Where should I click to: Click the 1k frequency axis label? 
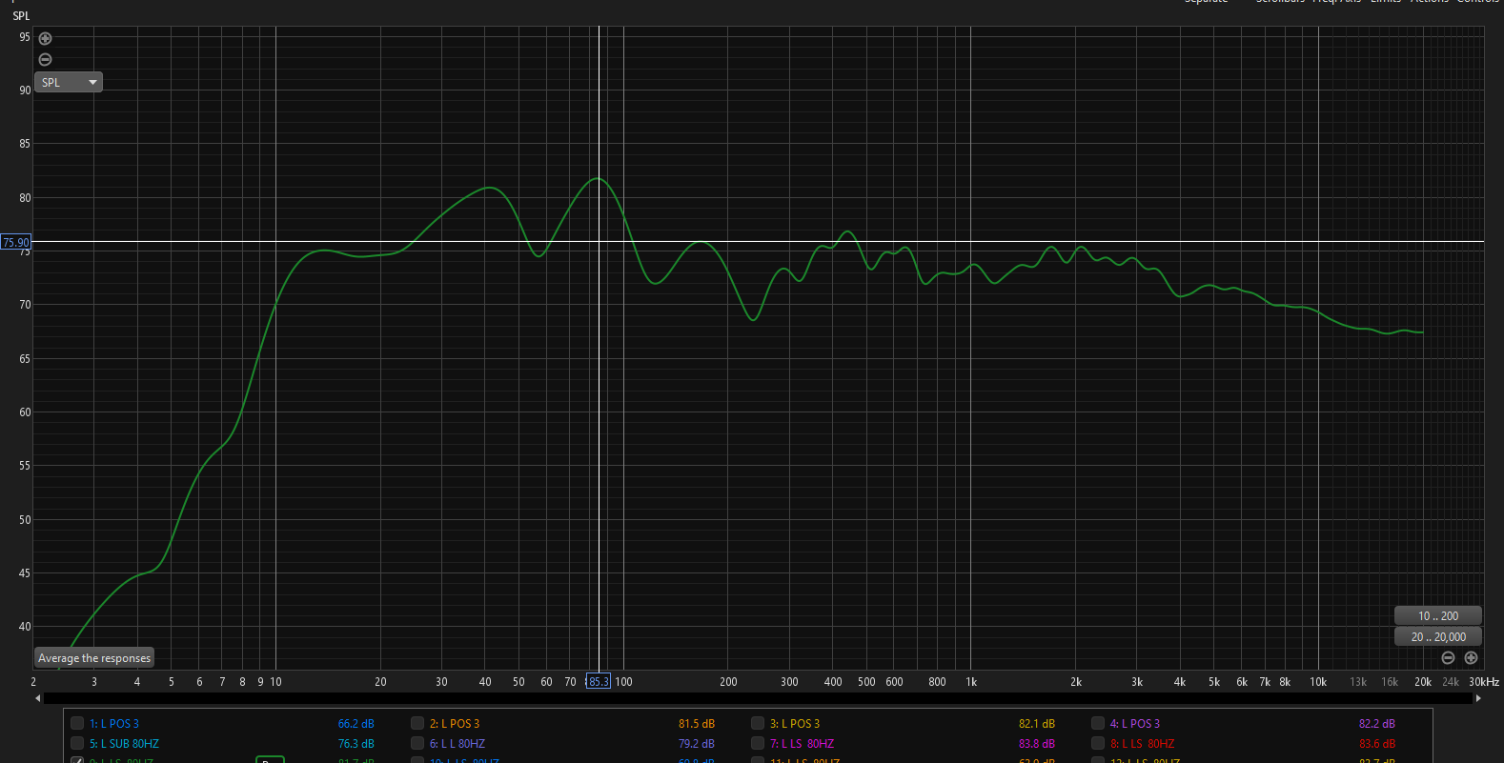(x=971, y=682)
